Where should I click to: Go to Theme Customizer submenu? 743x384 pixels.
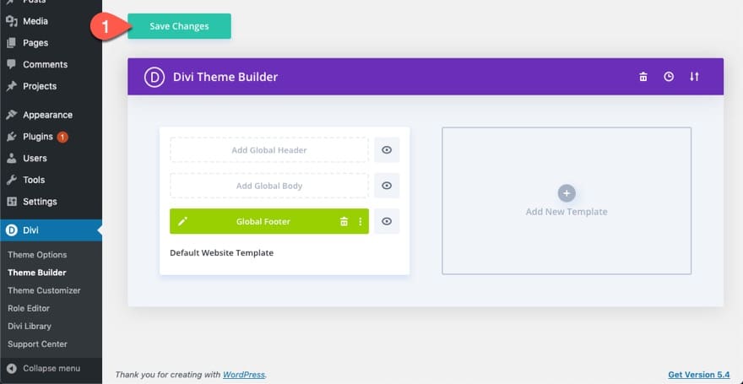44,290
